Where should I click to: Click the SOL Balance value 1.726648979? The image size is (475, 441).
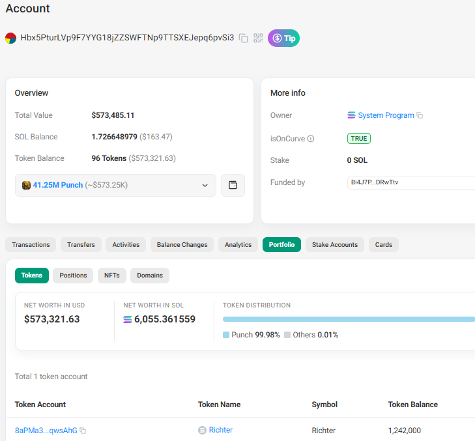[x=115, y=137]
